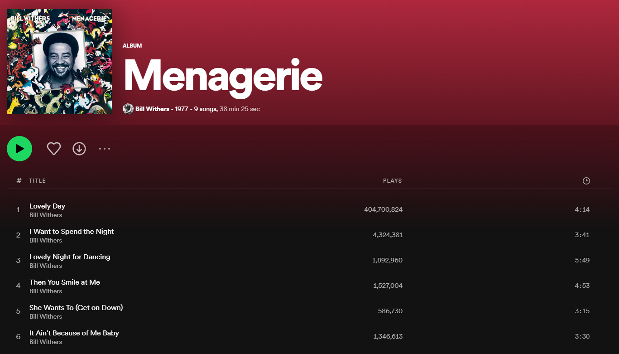Select the track I Want to Spend the Night

pyautogui.click(x=72, y=232)
